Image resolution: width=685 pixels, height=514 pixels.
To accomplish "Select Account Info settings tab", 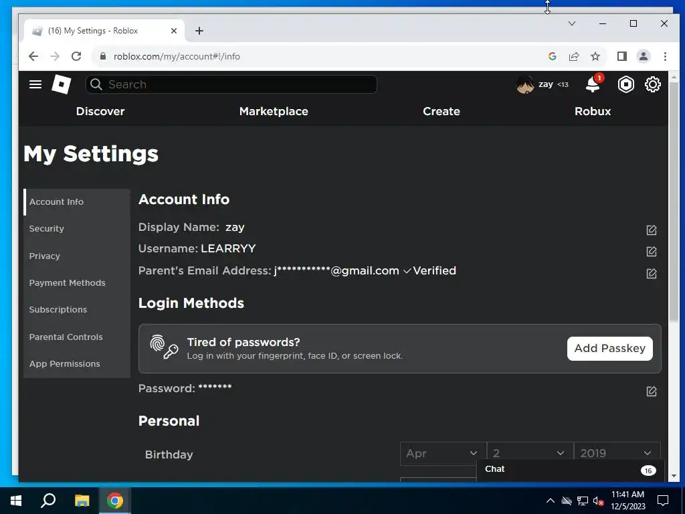I will [77, 202].
